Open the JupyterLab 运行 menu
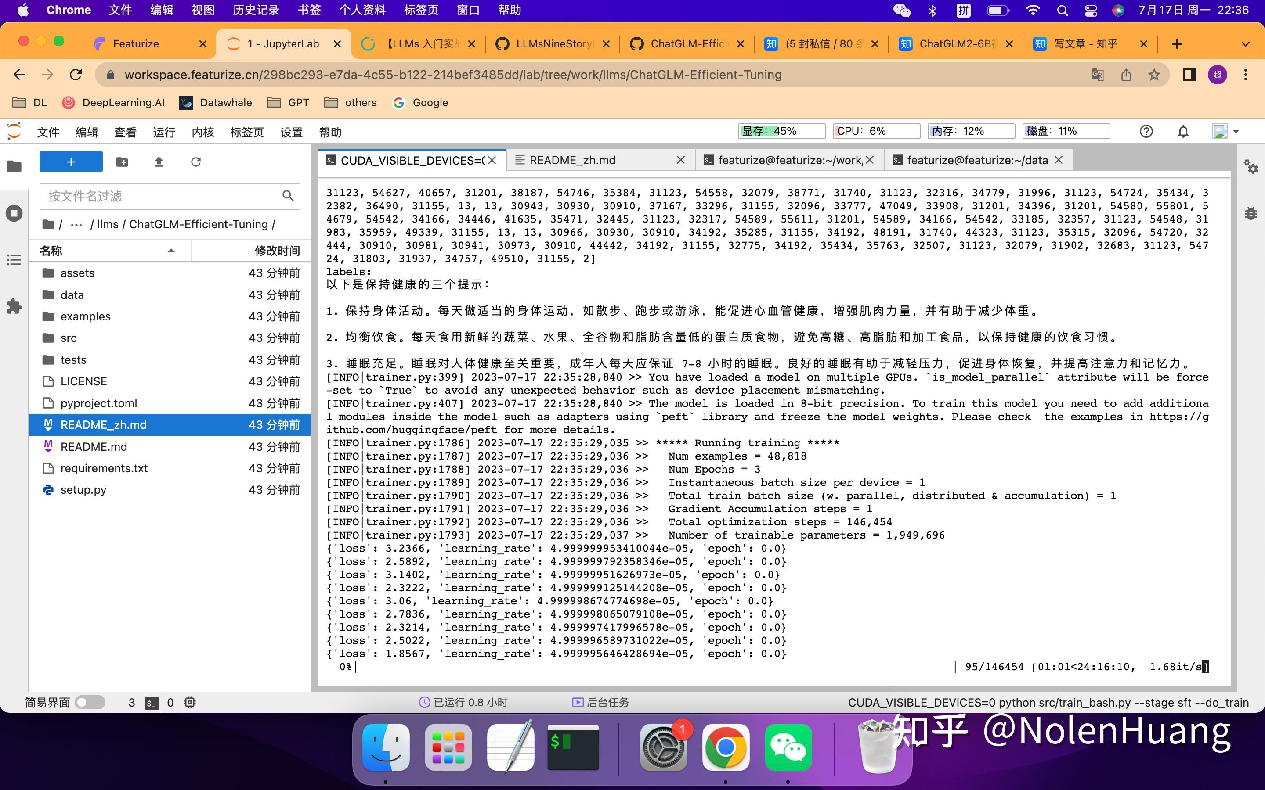This screenshot has height=790, width=1265. [163, 132]
